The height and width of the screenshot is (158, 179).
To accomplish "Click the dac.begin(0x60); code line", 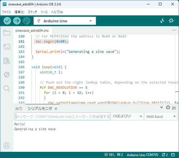I will click(52, 41).
